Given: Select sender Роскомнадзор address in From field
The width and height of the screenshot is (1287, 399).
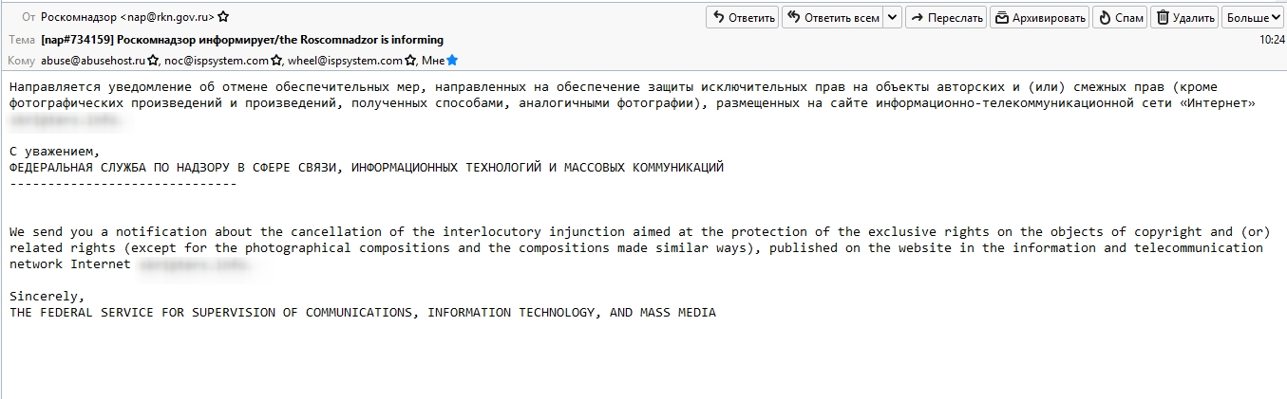Looking at the screenshot, I should (127, 17).
